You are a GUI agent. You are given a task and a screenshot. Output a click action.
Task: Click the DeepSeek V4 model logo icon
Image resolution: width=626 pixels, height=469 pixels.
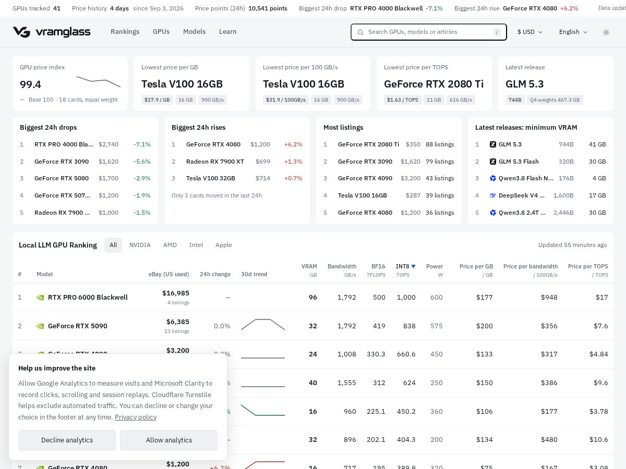point(493,195)
